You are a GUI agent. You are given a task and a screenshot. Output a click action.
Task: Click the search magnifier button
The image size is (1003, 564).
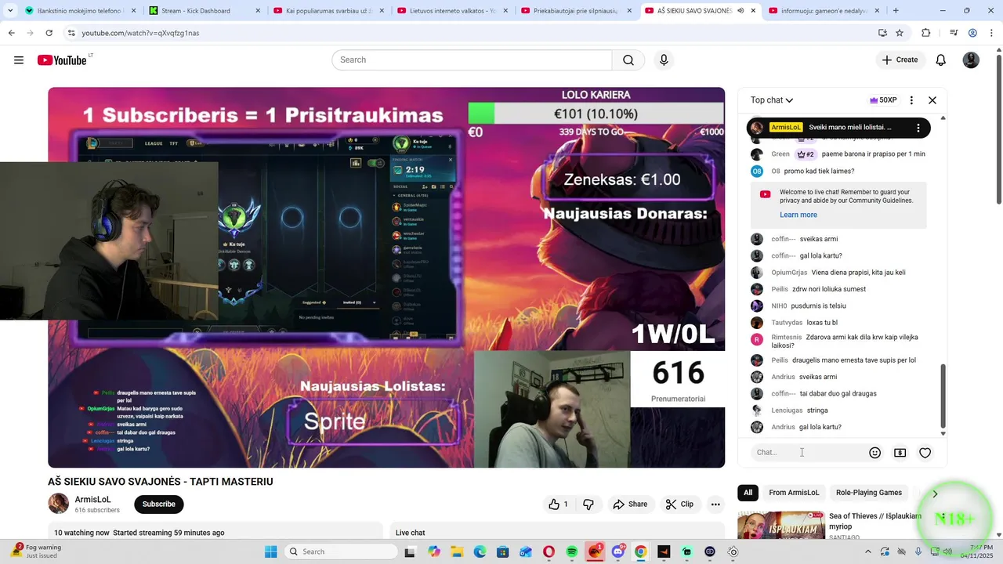(x=628, y=60)
